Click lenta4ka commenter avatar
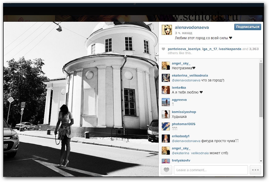This screenshot has height=182, width=269. pyautogui.click(x=166, y=90)
